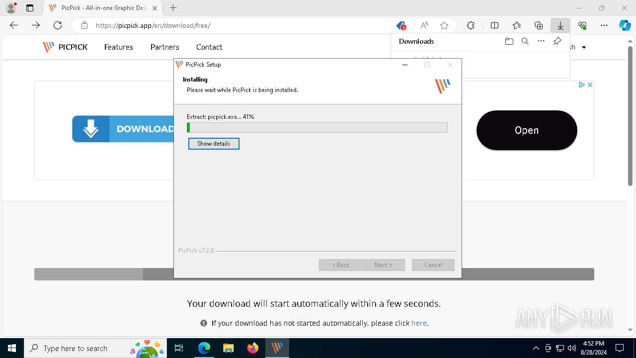This screenshot has height=358, width=636.
Task: Toggle Split screen icon
Action: (x=494, y=25)
